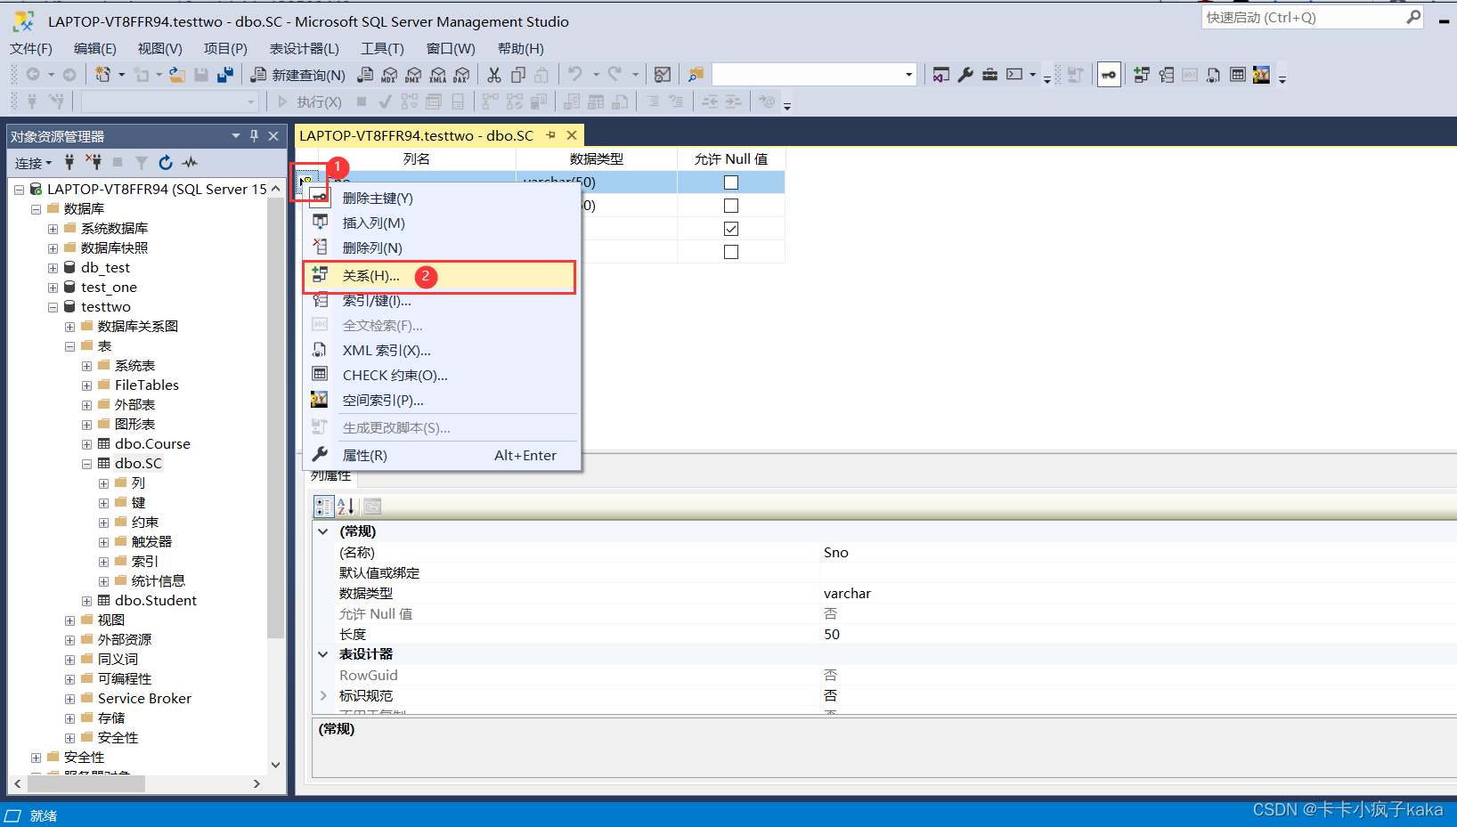Screen dimensions: 1457x827
Task: Click the New Project icon
Action: [103, 75]
